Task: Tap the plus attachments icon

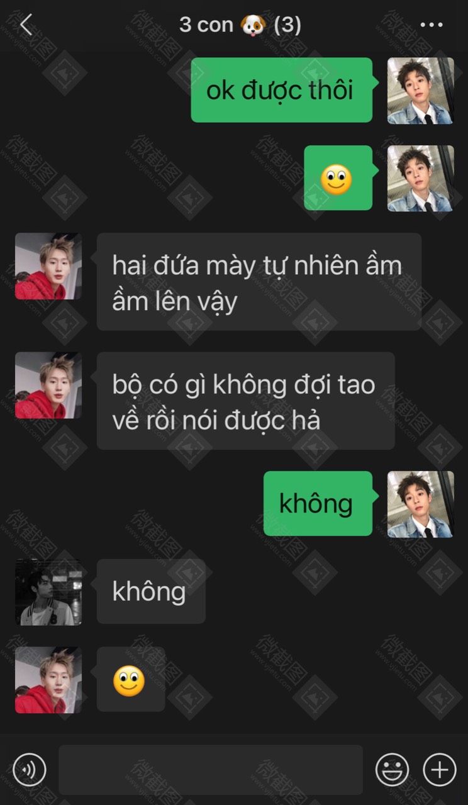Action: click(439, 769)
